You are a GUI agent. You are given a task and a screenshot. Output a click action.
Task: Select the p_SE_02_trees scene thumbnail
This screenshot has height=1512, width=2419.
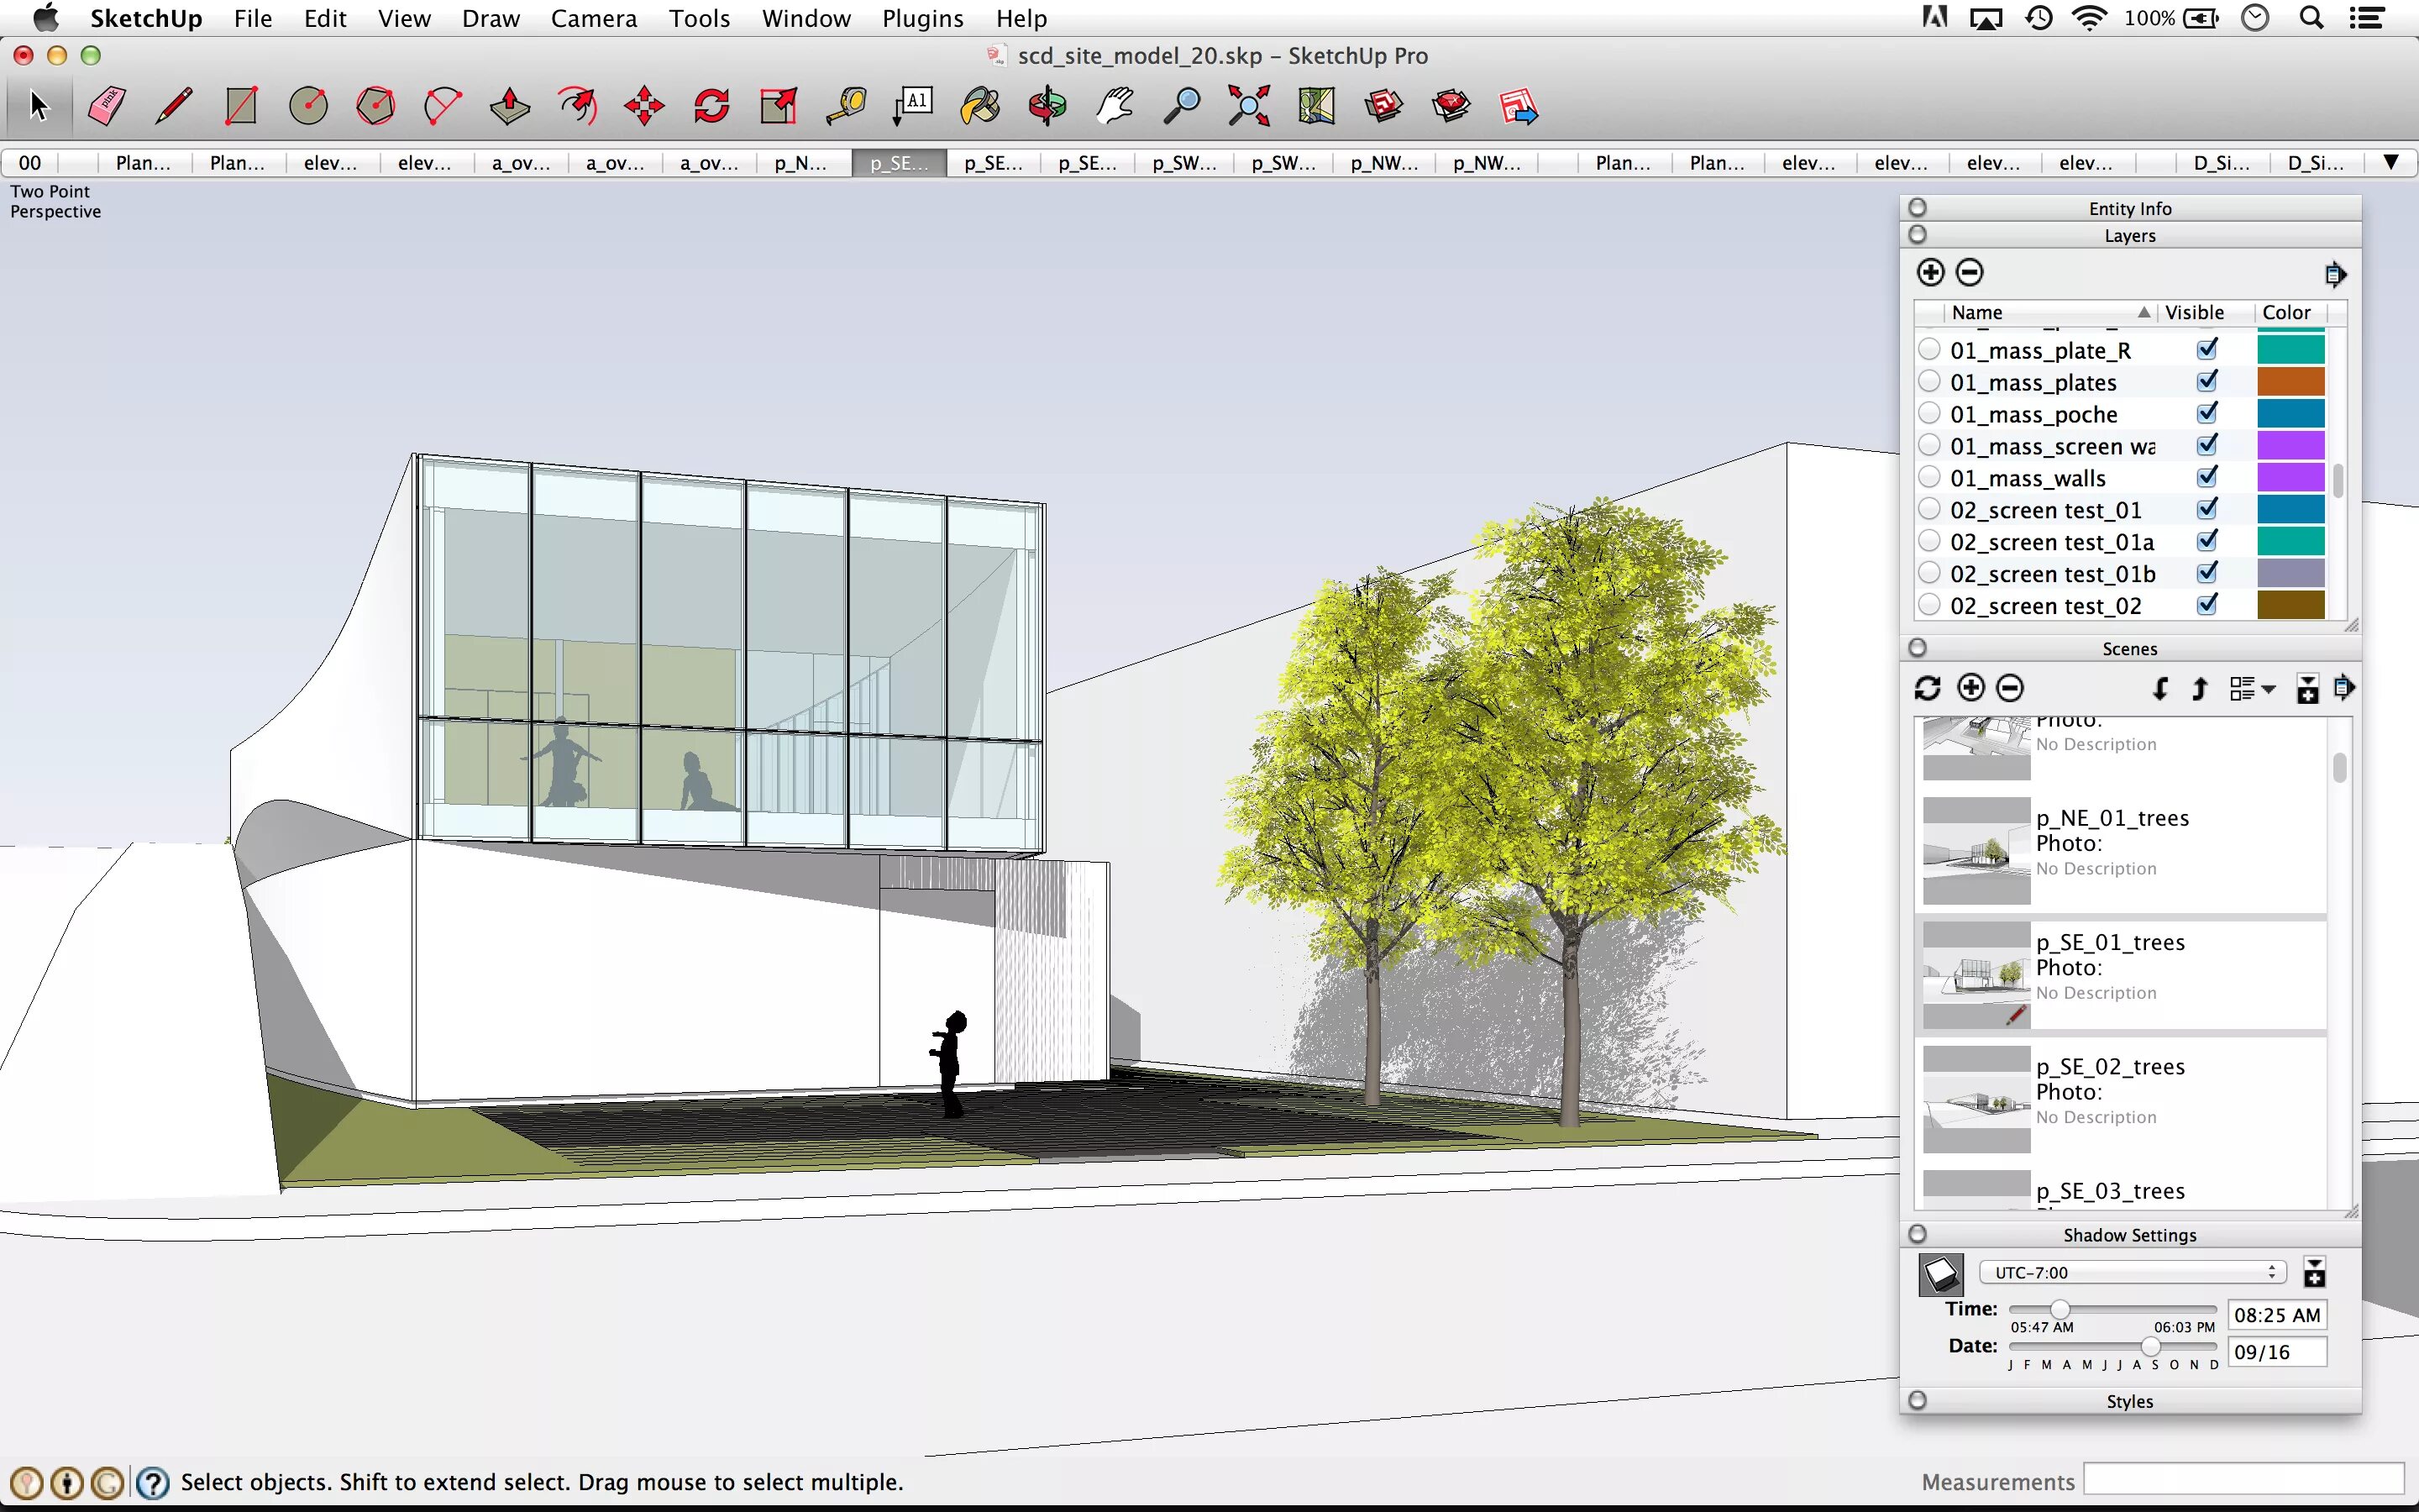pyautogui.click(x=1976, y=1099)
